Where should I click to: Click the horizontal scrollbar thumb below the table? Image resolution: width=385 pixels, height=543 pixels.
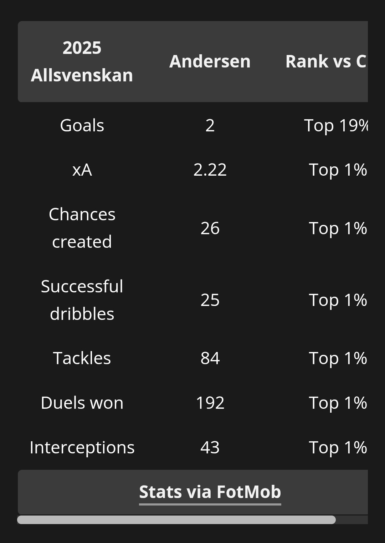pyautogui.click(x=176, y=520)
